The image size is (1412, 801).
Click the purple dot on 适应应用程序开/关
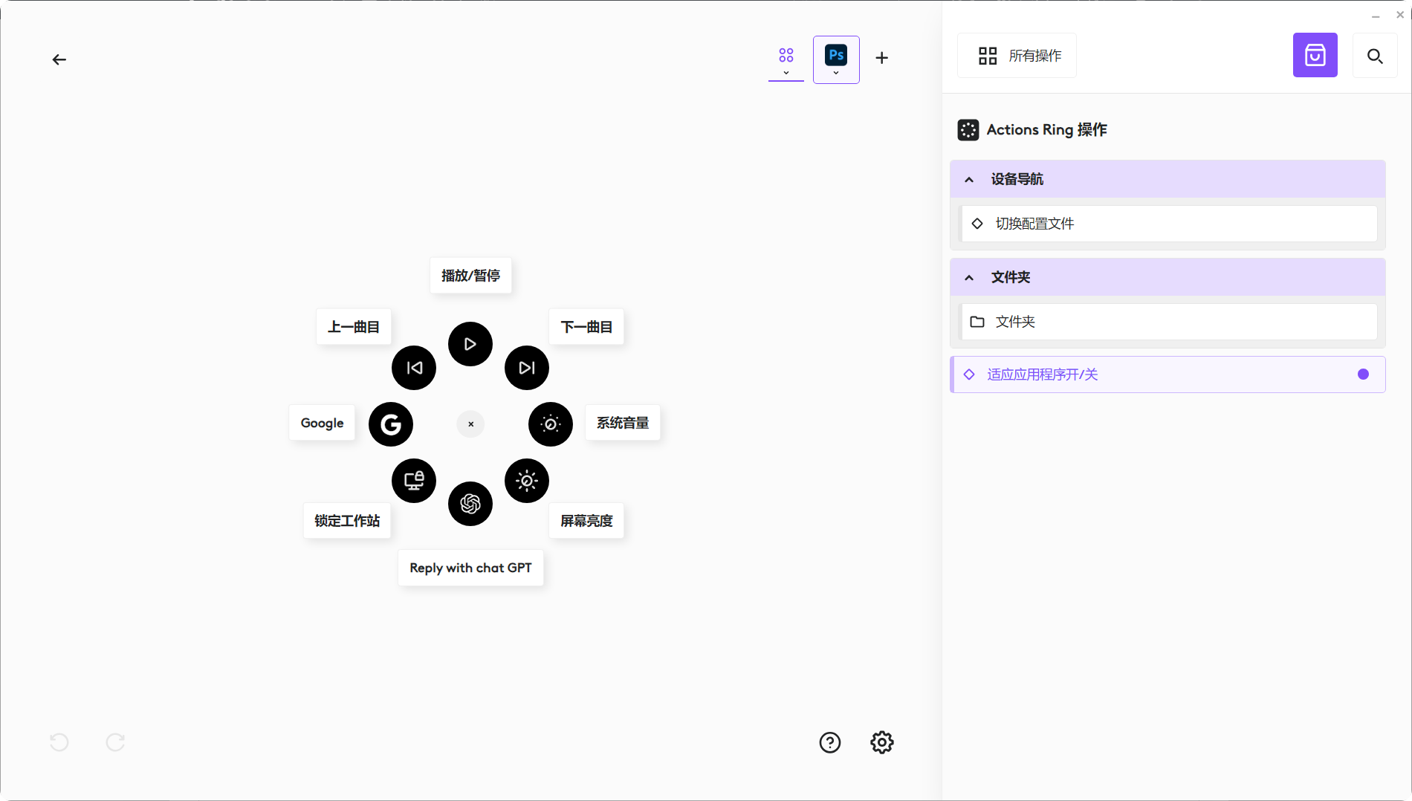click(1363, 374)
